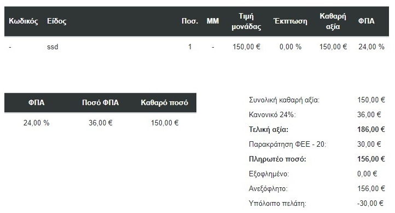Click the Ποσό ΦΠΑ header in the VAT table

click(x=100, y=102)
